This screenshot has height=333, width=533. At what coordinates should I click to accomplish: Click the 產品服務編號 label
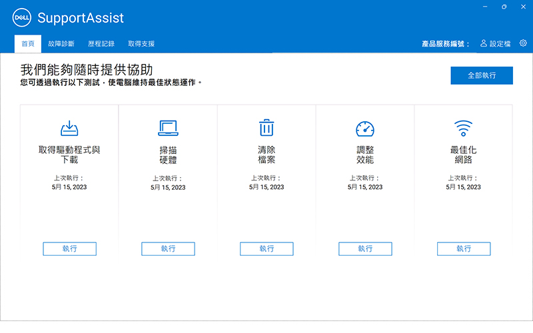(445, 44)
